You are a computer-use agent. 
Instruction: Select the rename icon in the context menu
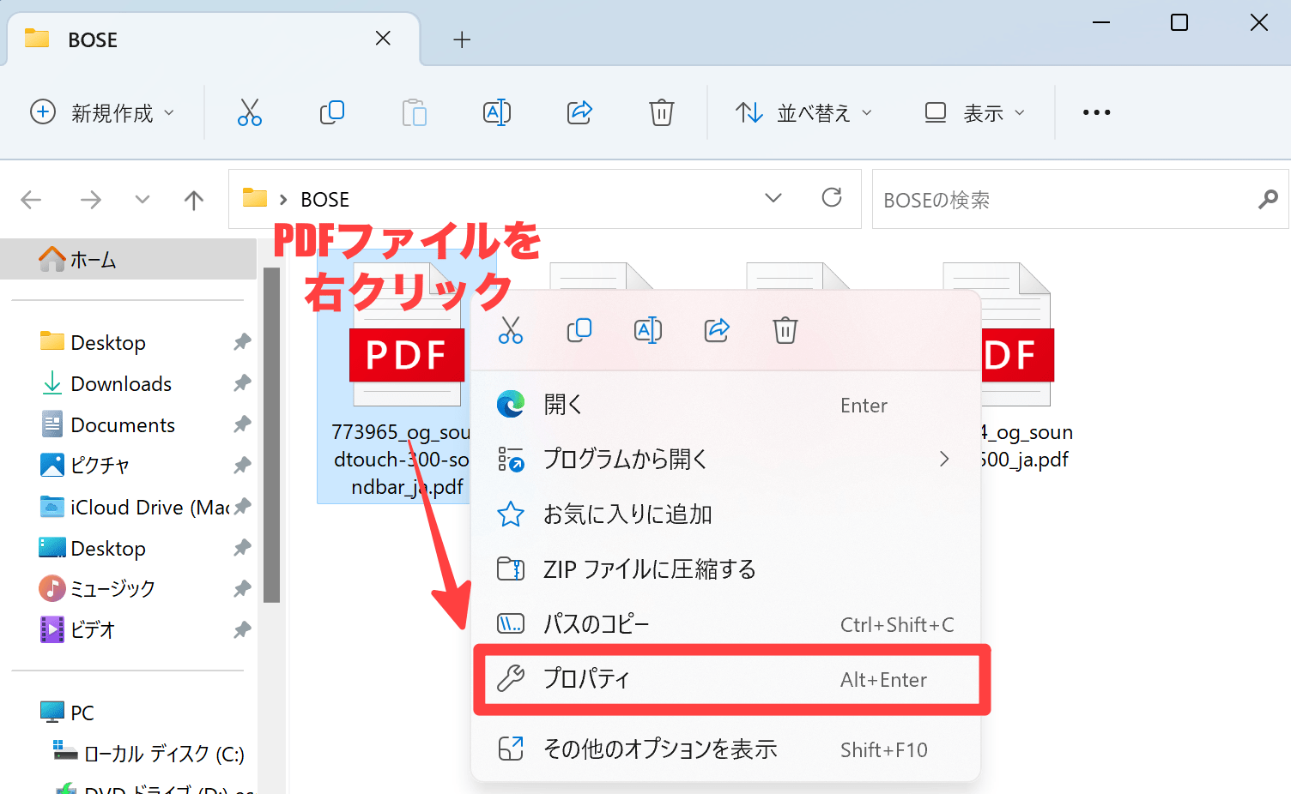point(648,330)
